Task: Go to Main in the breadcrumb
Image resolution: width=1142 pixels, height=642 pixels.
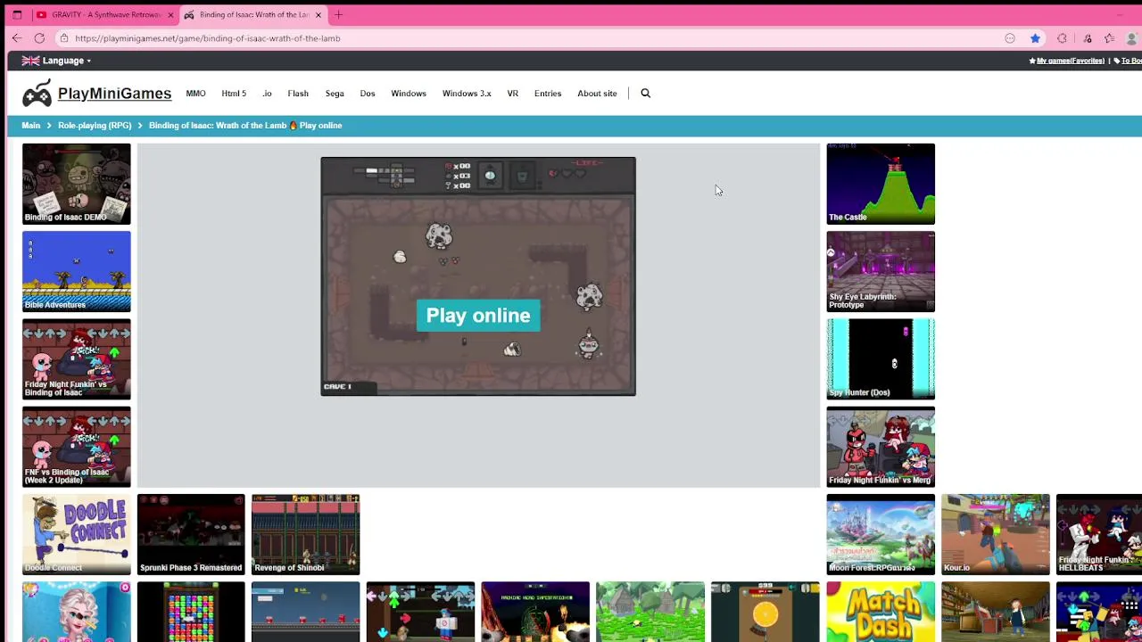Action: click(31, 126)
